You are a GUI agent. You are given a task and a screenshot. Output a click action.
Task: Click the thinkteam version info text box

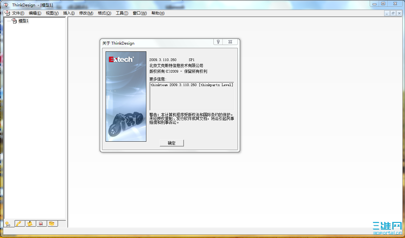pyautogui.click(x=192, y=96)
